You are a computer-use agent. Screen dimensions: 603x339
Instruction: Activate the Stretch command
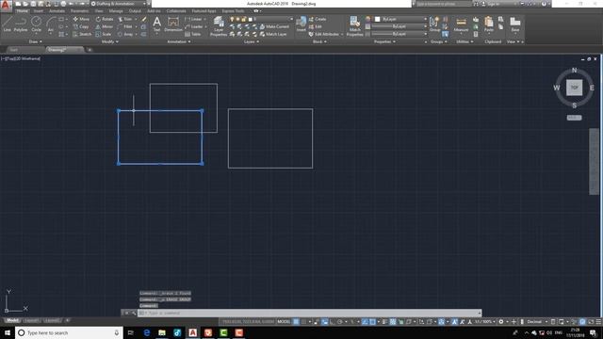pyautogui.click(x=82, y=34)
